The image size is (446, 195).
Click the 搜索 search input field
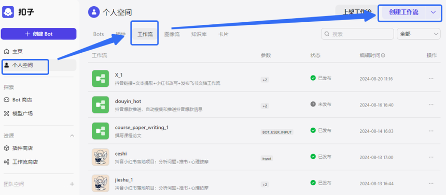pos(357,34)
